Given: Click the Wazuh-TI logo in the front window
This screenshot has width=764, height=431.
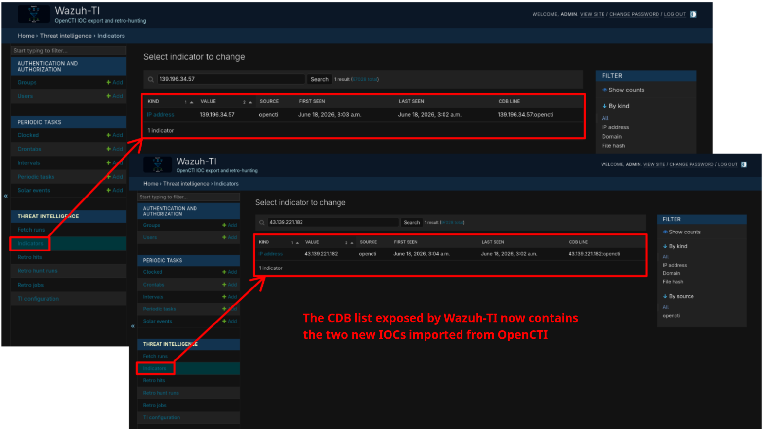Looking at the screenshot, I should 158,164.
